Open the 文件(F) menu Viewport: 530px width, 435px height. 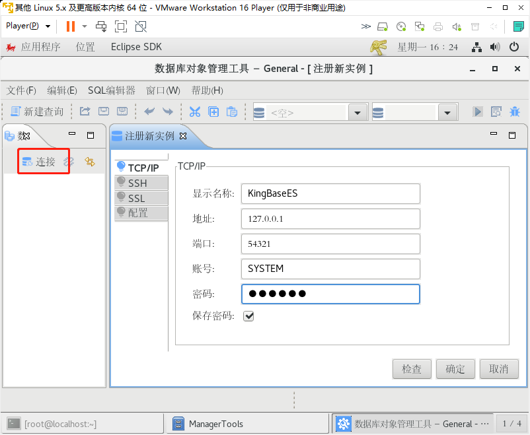[x=21, y=90]
